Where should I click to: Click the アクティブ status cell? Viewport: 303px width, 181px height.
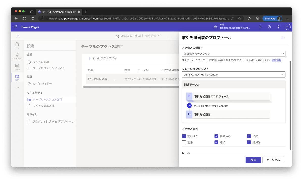130,79
